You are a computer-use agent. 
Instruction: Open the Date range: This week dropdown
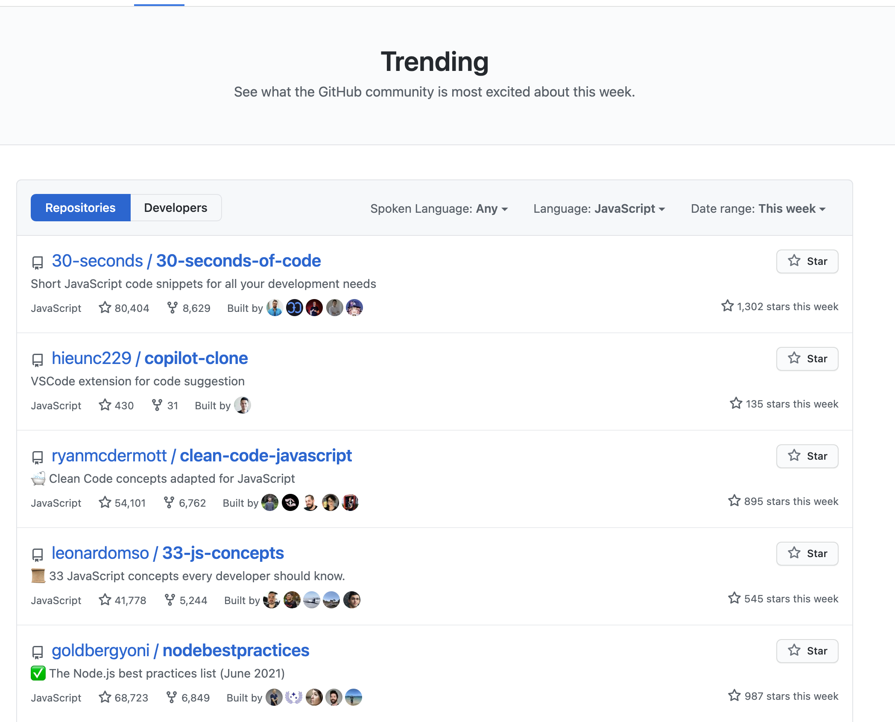click(758, 208)
